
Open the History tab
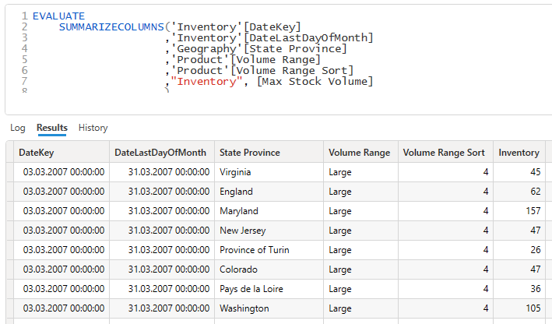coord(93,128)
